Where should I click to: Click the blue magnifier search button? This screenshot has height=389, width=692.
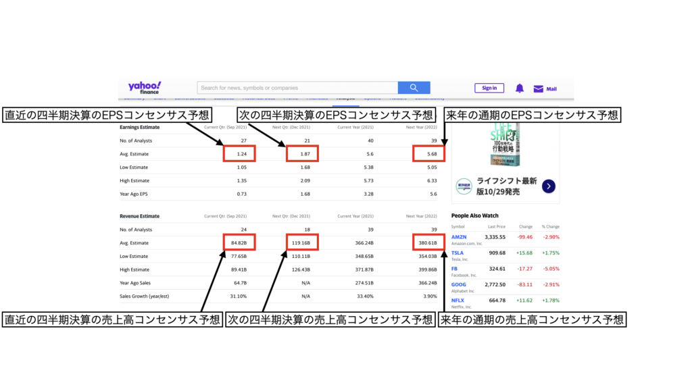click(414, 88)
